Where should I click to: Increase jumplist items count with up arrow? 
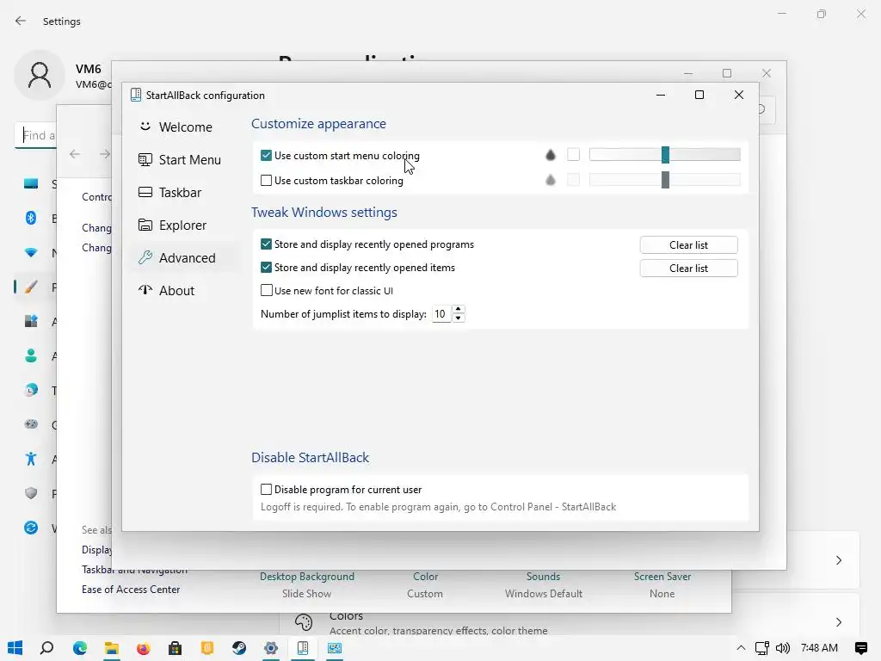point(459,310)
